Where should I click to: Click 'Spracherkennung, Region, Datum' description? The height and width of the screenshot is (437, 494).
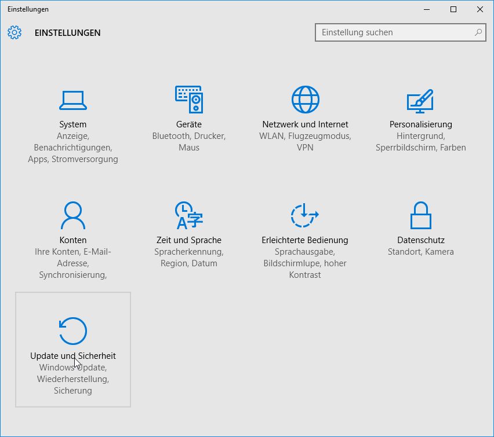click(x=189, y=258)
